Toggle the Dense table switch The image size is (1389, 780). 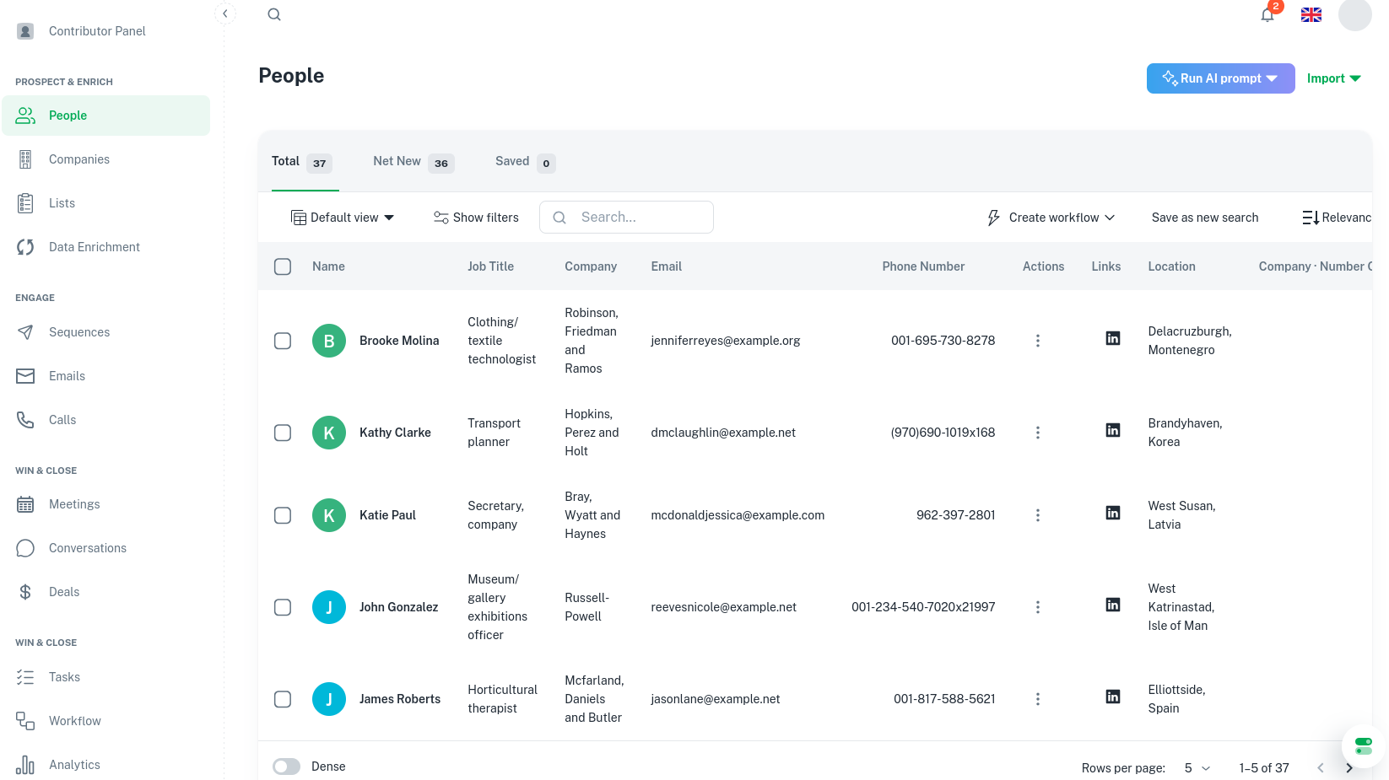287,767
